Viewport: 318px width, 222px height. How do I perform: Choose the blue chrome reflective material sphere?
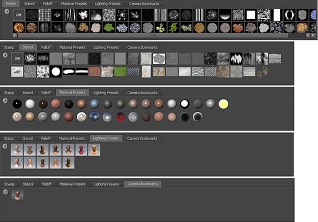coord(95,117)
